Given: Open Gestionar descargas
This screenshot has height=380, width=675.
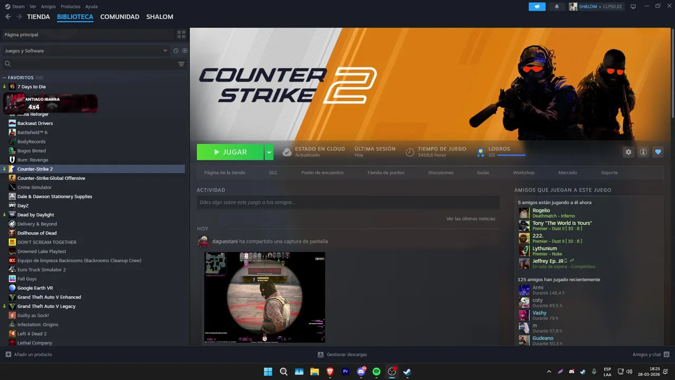Looking at the screenshot, I should click(x=342, y=355).
